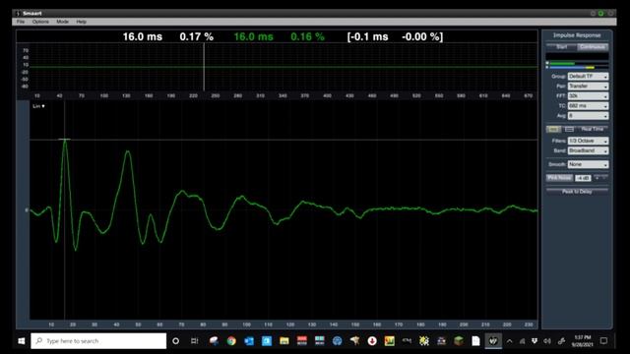Open the File menu
The width and height of the screenshot is (630, 354).
coord(21,22)
